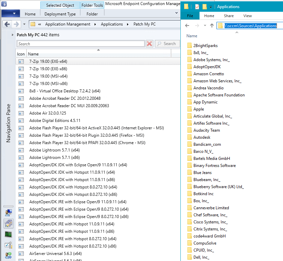Select the Dell, Inc_ folder icon
This screenshot has width=283, height=261.
(189, 257)
